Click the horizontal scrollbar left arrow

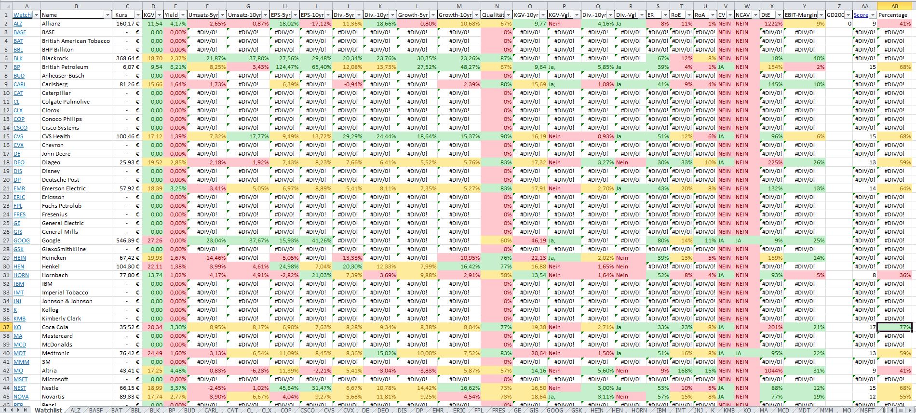click(891, 410)
